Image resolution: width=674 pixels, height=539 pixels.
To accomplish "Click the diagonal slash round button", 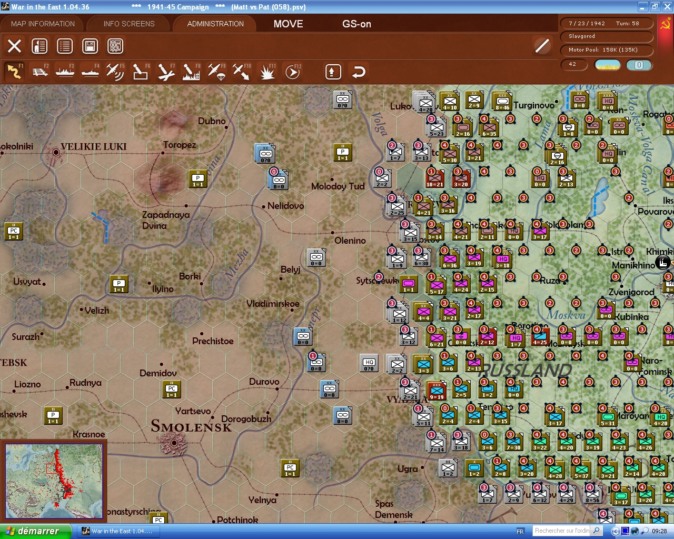I will (x=542, y=46).
